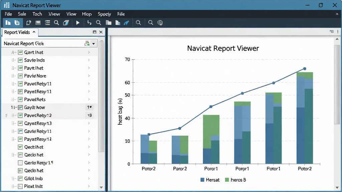
Task: Click the globe icon in the toolbar
Action: coord(160,23)
